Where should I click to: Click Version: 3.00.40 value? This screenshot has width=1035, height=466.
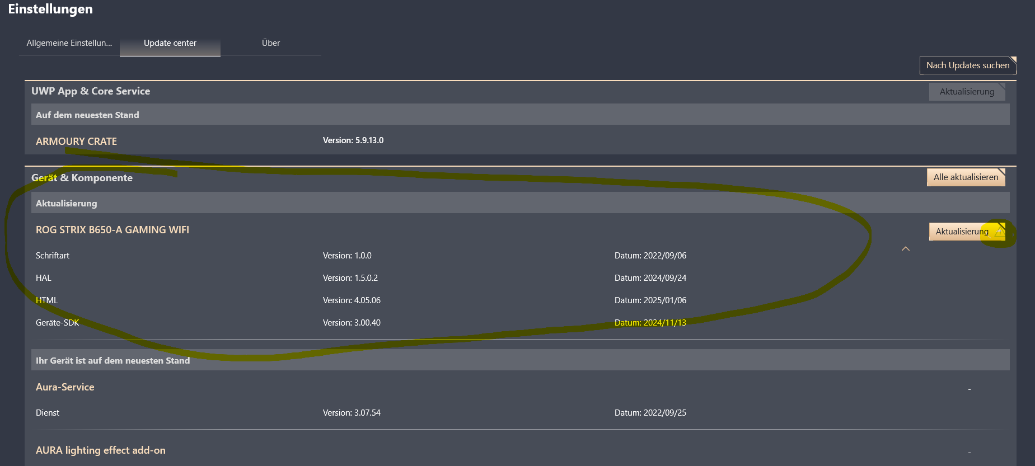click(352, 323)
